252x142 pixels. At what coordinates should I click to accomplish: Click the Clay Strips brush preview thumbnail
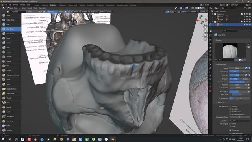(x=230, y=51)
